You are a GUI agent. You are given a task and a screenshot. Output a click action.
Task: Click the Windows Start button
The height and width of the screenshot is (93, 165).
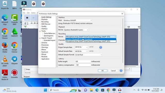(45, 90)
